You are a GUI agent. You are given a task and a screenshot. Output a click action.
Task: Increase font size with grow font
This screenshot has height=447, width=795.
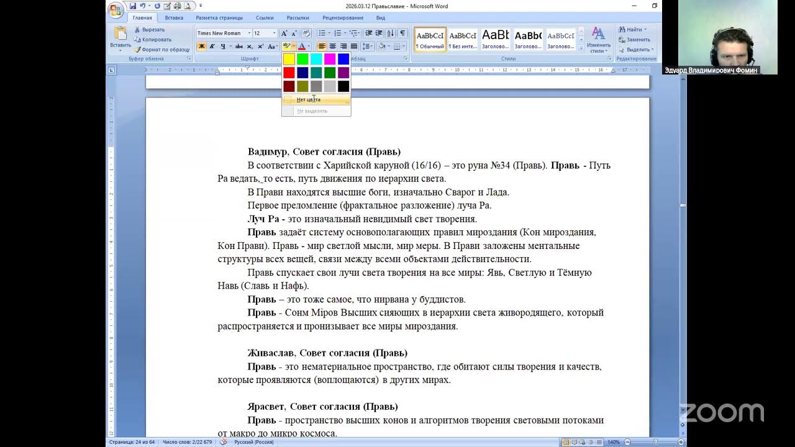click(x=284, y=33)
